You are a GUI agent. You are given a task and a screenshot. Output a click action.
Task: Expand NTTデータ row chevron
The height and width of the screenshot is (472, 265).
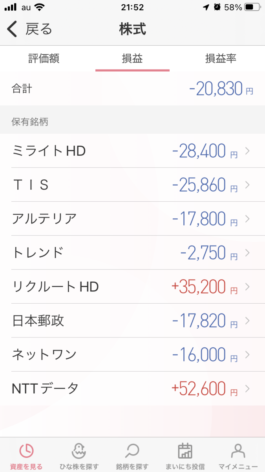(247, 389)
